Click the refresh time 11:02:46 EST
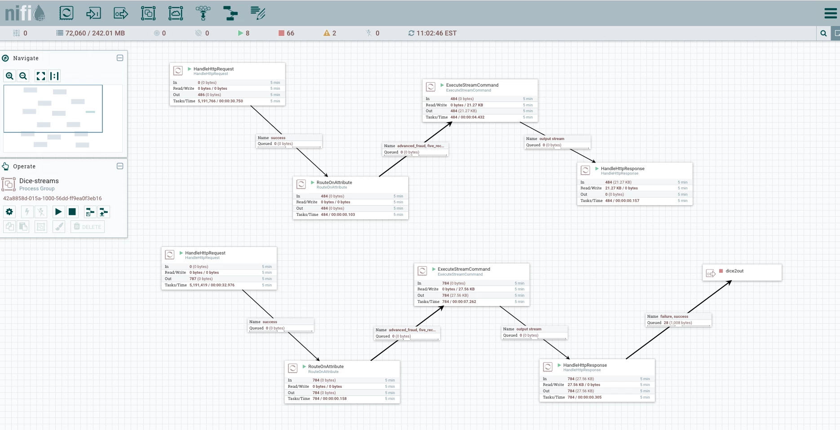 [432, 33]
